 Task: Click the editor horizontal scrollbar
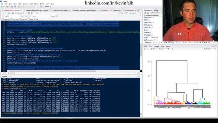click(x=52, y=71)
